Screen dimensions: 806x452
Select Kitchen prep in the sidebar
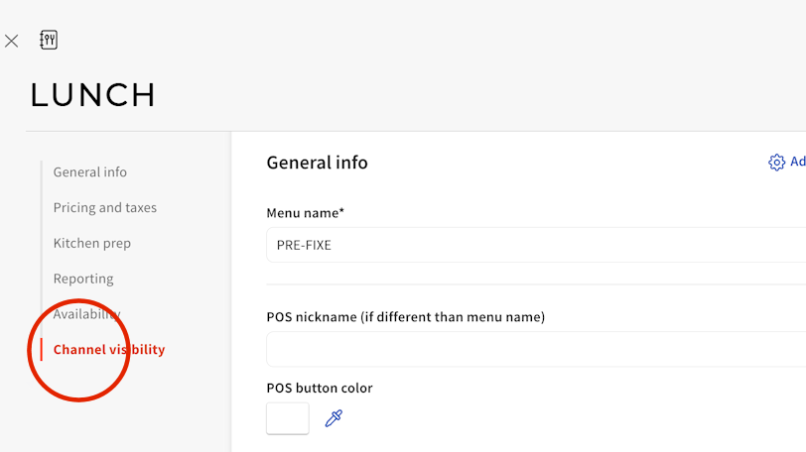click(x=92, y=244)
